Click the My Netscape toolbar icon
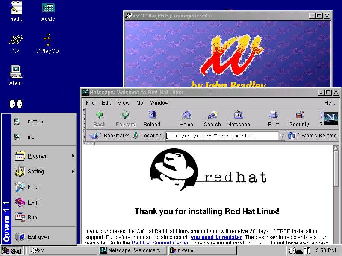The width and height of the screenshot is (342, 256). 239,119
